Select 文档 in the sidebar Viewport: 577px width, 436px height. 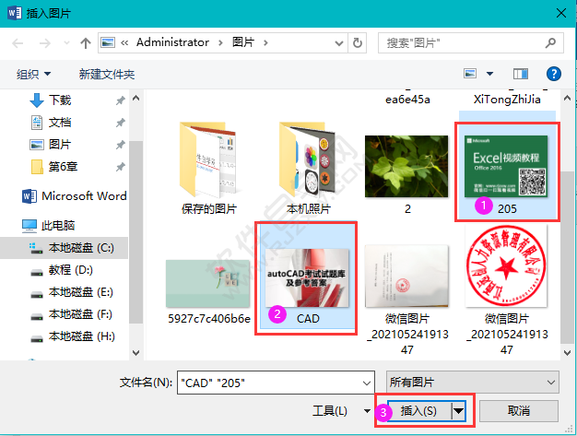pyautogui.click(x=60, y=123)
